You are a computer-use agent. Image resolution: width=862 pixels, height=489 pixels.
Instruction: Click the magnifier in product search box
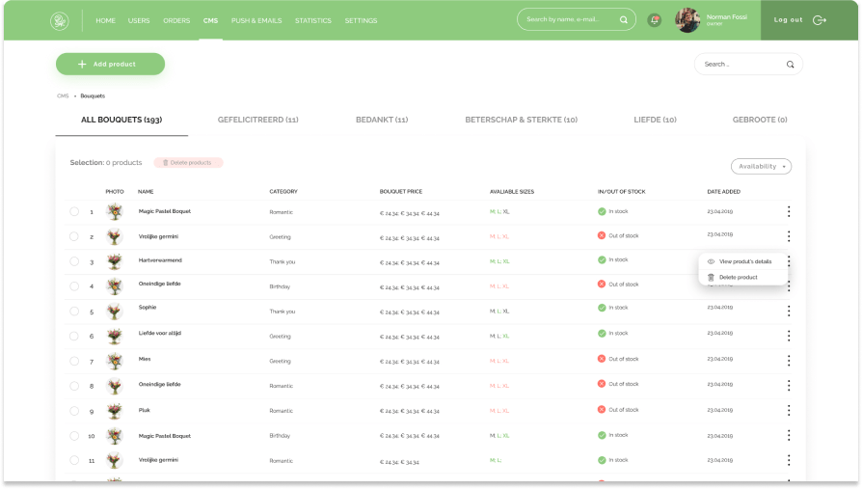pyautogui.click(x=790, y=65)
